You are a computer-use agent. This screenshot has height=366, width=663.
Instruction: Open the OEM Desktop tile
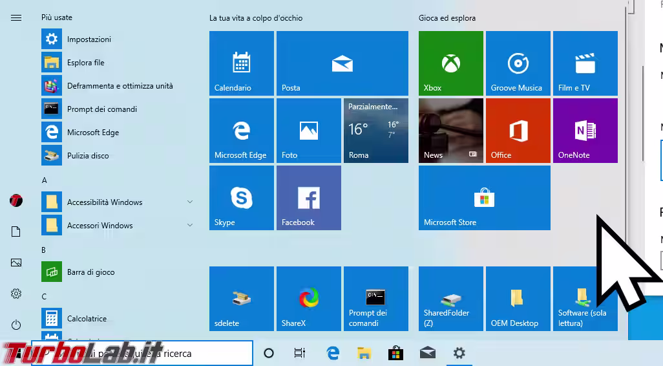518,298
